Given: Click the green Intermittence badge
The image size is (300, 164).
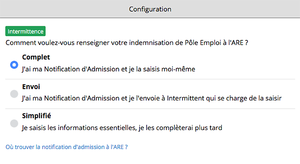Looking at the screenshot, I should (25, 31).
